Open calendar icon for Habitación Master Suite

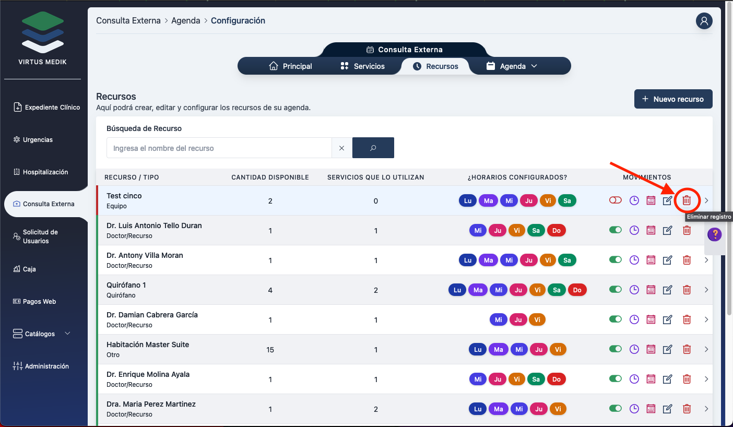pos(651,349)
